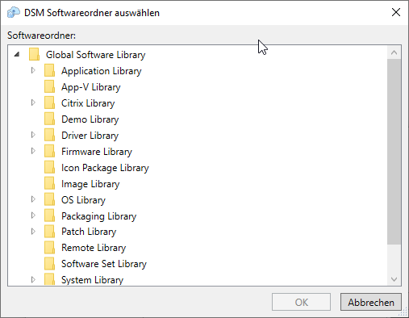Select the Packaging Library tree item
Viewport: 409px width, 318px height.
click(98, 216)
